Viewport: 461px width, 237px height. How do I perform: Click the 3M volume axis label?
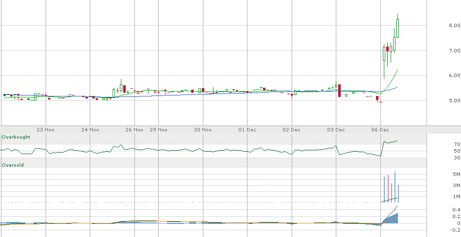(x=457, y=185)
